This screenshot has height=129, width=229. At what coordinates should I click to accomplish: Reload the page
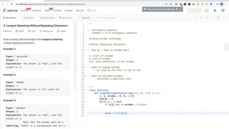tap(12, 4)
